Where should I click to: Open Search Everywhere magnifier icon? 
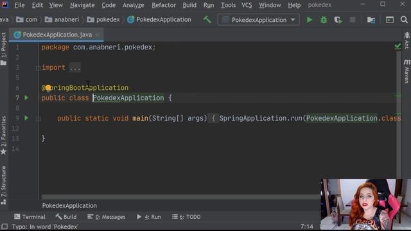(404, 20)
